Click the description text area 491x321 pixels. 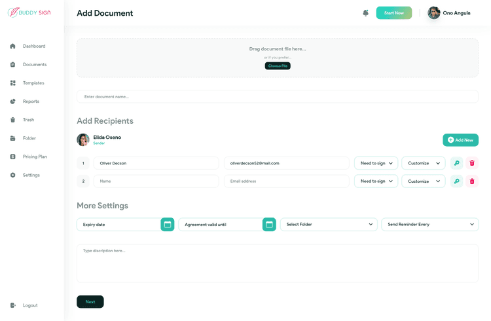pos(278,263)
